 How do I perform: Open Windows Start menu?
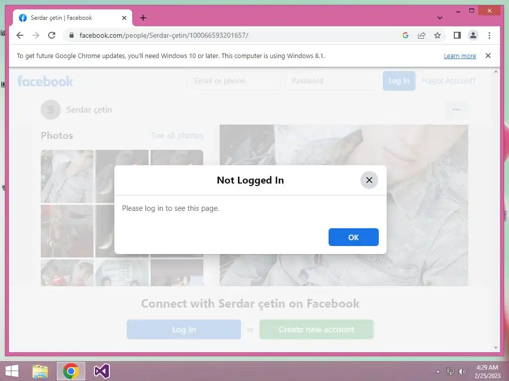[x=12, y=371]
